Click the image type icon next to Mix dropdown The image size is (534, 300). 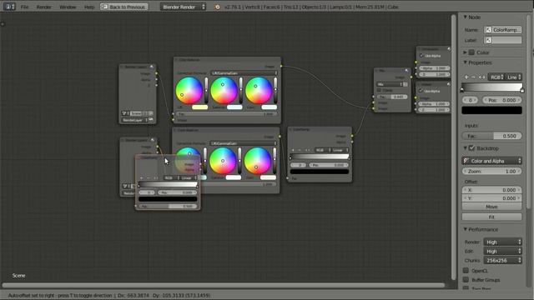pos(406,84)
